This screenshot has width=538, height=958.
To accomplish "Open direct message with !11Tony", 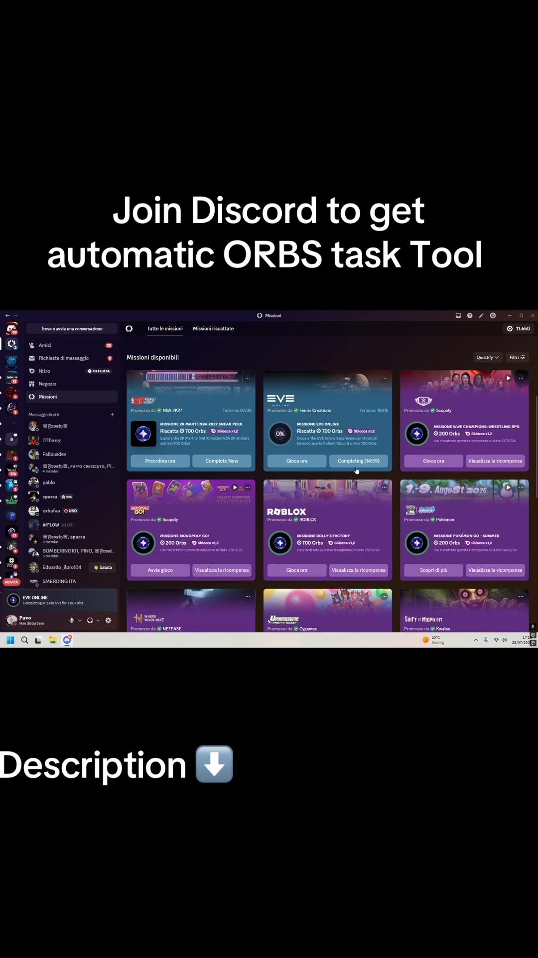I will [72, 440].
